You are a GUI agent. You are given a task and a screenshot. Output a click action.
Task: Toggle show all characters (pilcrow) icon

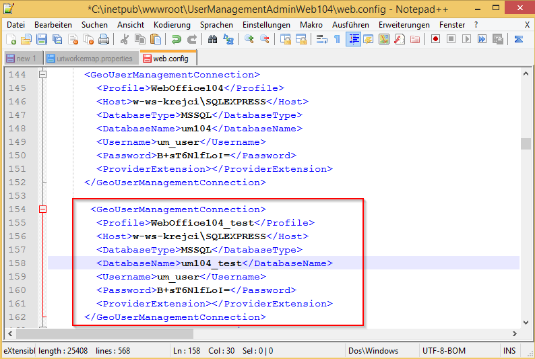click(337, 39)
